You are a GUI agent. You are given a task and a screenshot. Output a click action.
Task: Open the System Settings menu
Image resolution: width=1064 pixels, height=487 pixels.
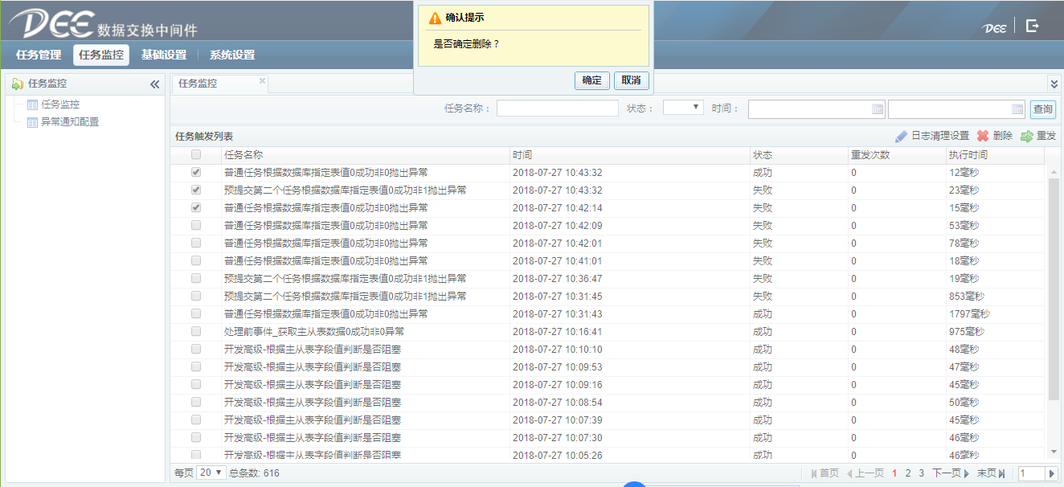[232, 55]
